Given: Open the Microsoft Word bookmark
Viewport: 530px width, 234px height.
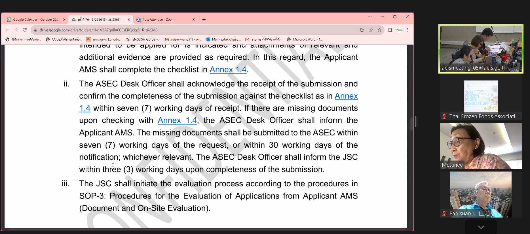Looking at the screenshot, I should coord(305,39).
